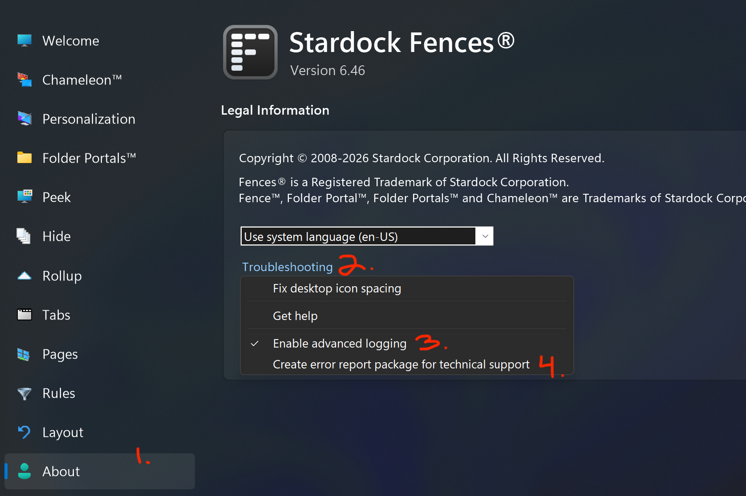This screenshot has width=746, height=496.
Task: Switch to the Tabs section
Action: pos(56,315)
